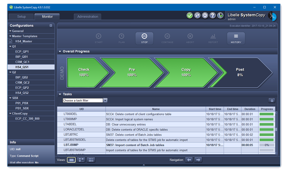Switch to the split-tile view
Screen dimensions: 285x170
pos(81,160)
